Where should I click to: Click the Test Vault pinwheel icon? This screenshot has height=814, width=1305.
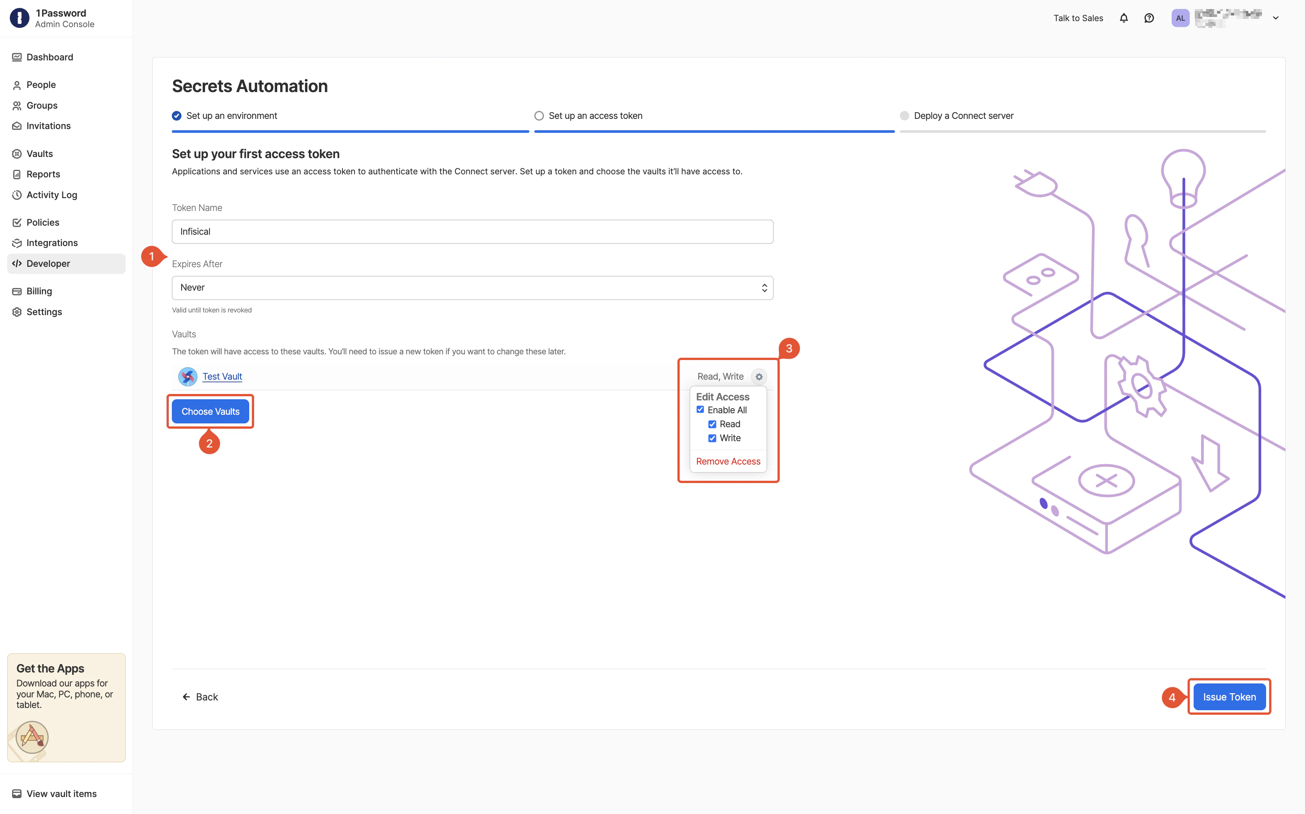click(187, 376)
